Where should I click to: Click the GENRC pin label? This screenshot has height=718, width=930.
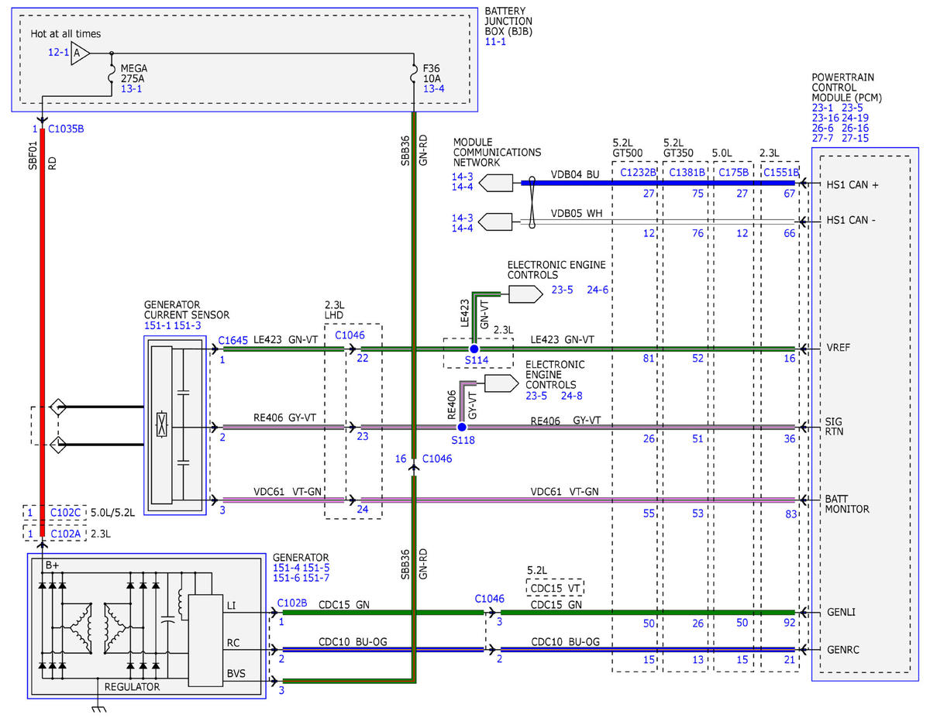842,648
